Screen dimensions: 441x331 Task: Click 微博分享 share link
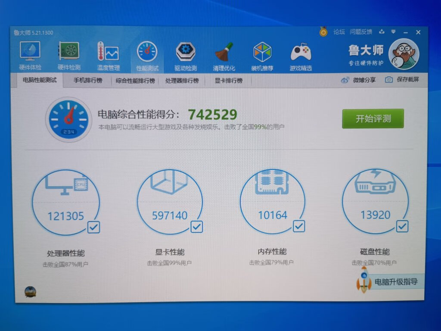pyautogui.click(x=364, y=80)
